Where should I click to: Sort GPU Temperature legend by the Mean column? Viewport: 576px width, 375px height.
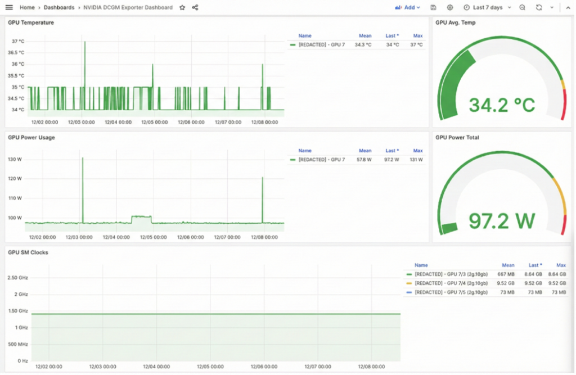[365, 35]
